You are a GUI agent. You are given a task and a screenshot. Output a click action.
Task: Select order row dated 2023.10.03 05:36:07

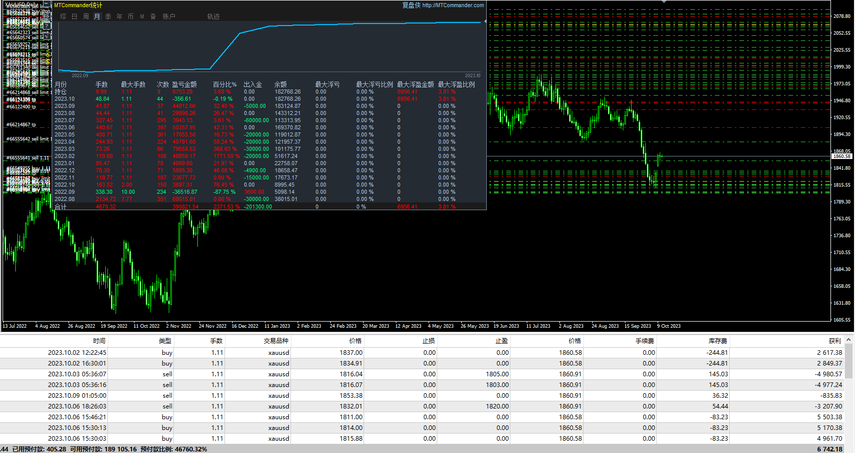tap(422, 374)
